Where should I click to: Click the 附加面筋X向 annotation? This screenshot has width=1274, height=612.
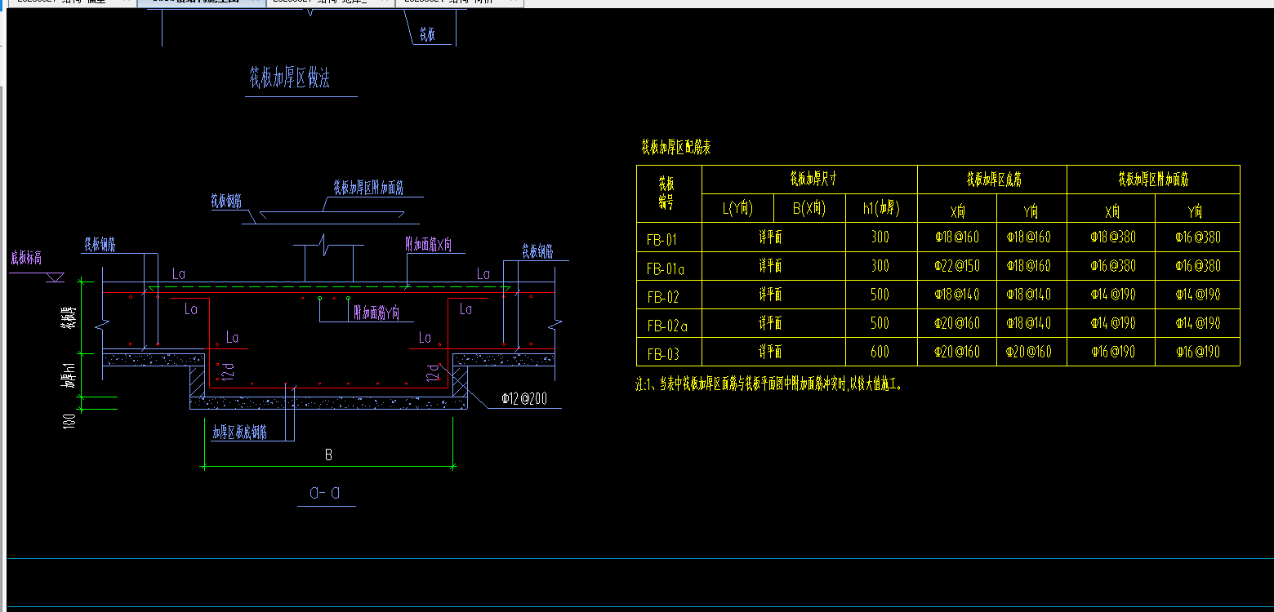pyautogui.click(x=428, y=244)
